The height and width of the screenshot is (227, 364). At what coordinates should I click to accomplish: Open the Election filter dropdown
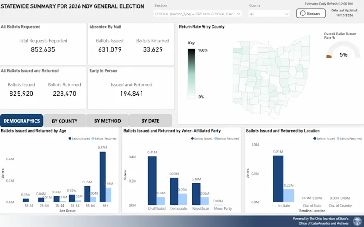point(197,14)
